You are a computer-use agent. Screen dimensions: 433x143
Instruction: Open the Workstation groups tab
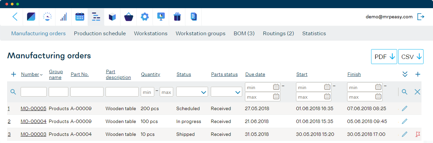[x=200, y=34]
